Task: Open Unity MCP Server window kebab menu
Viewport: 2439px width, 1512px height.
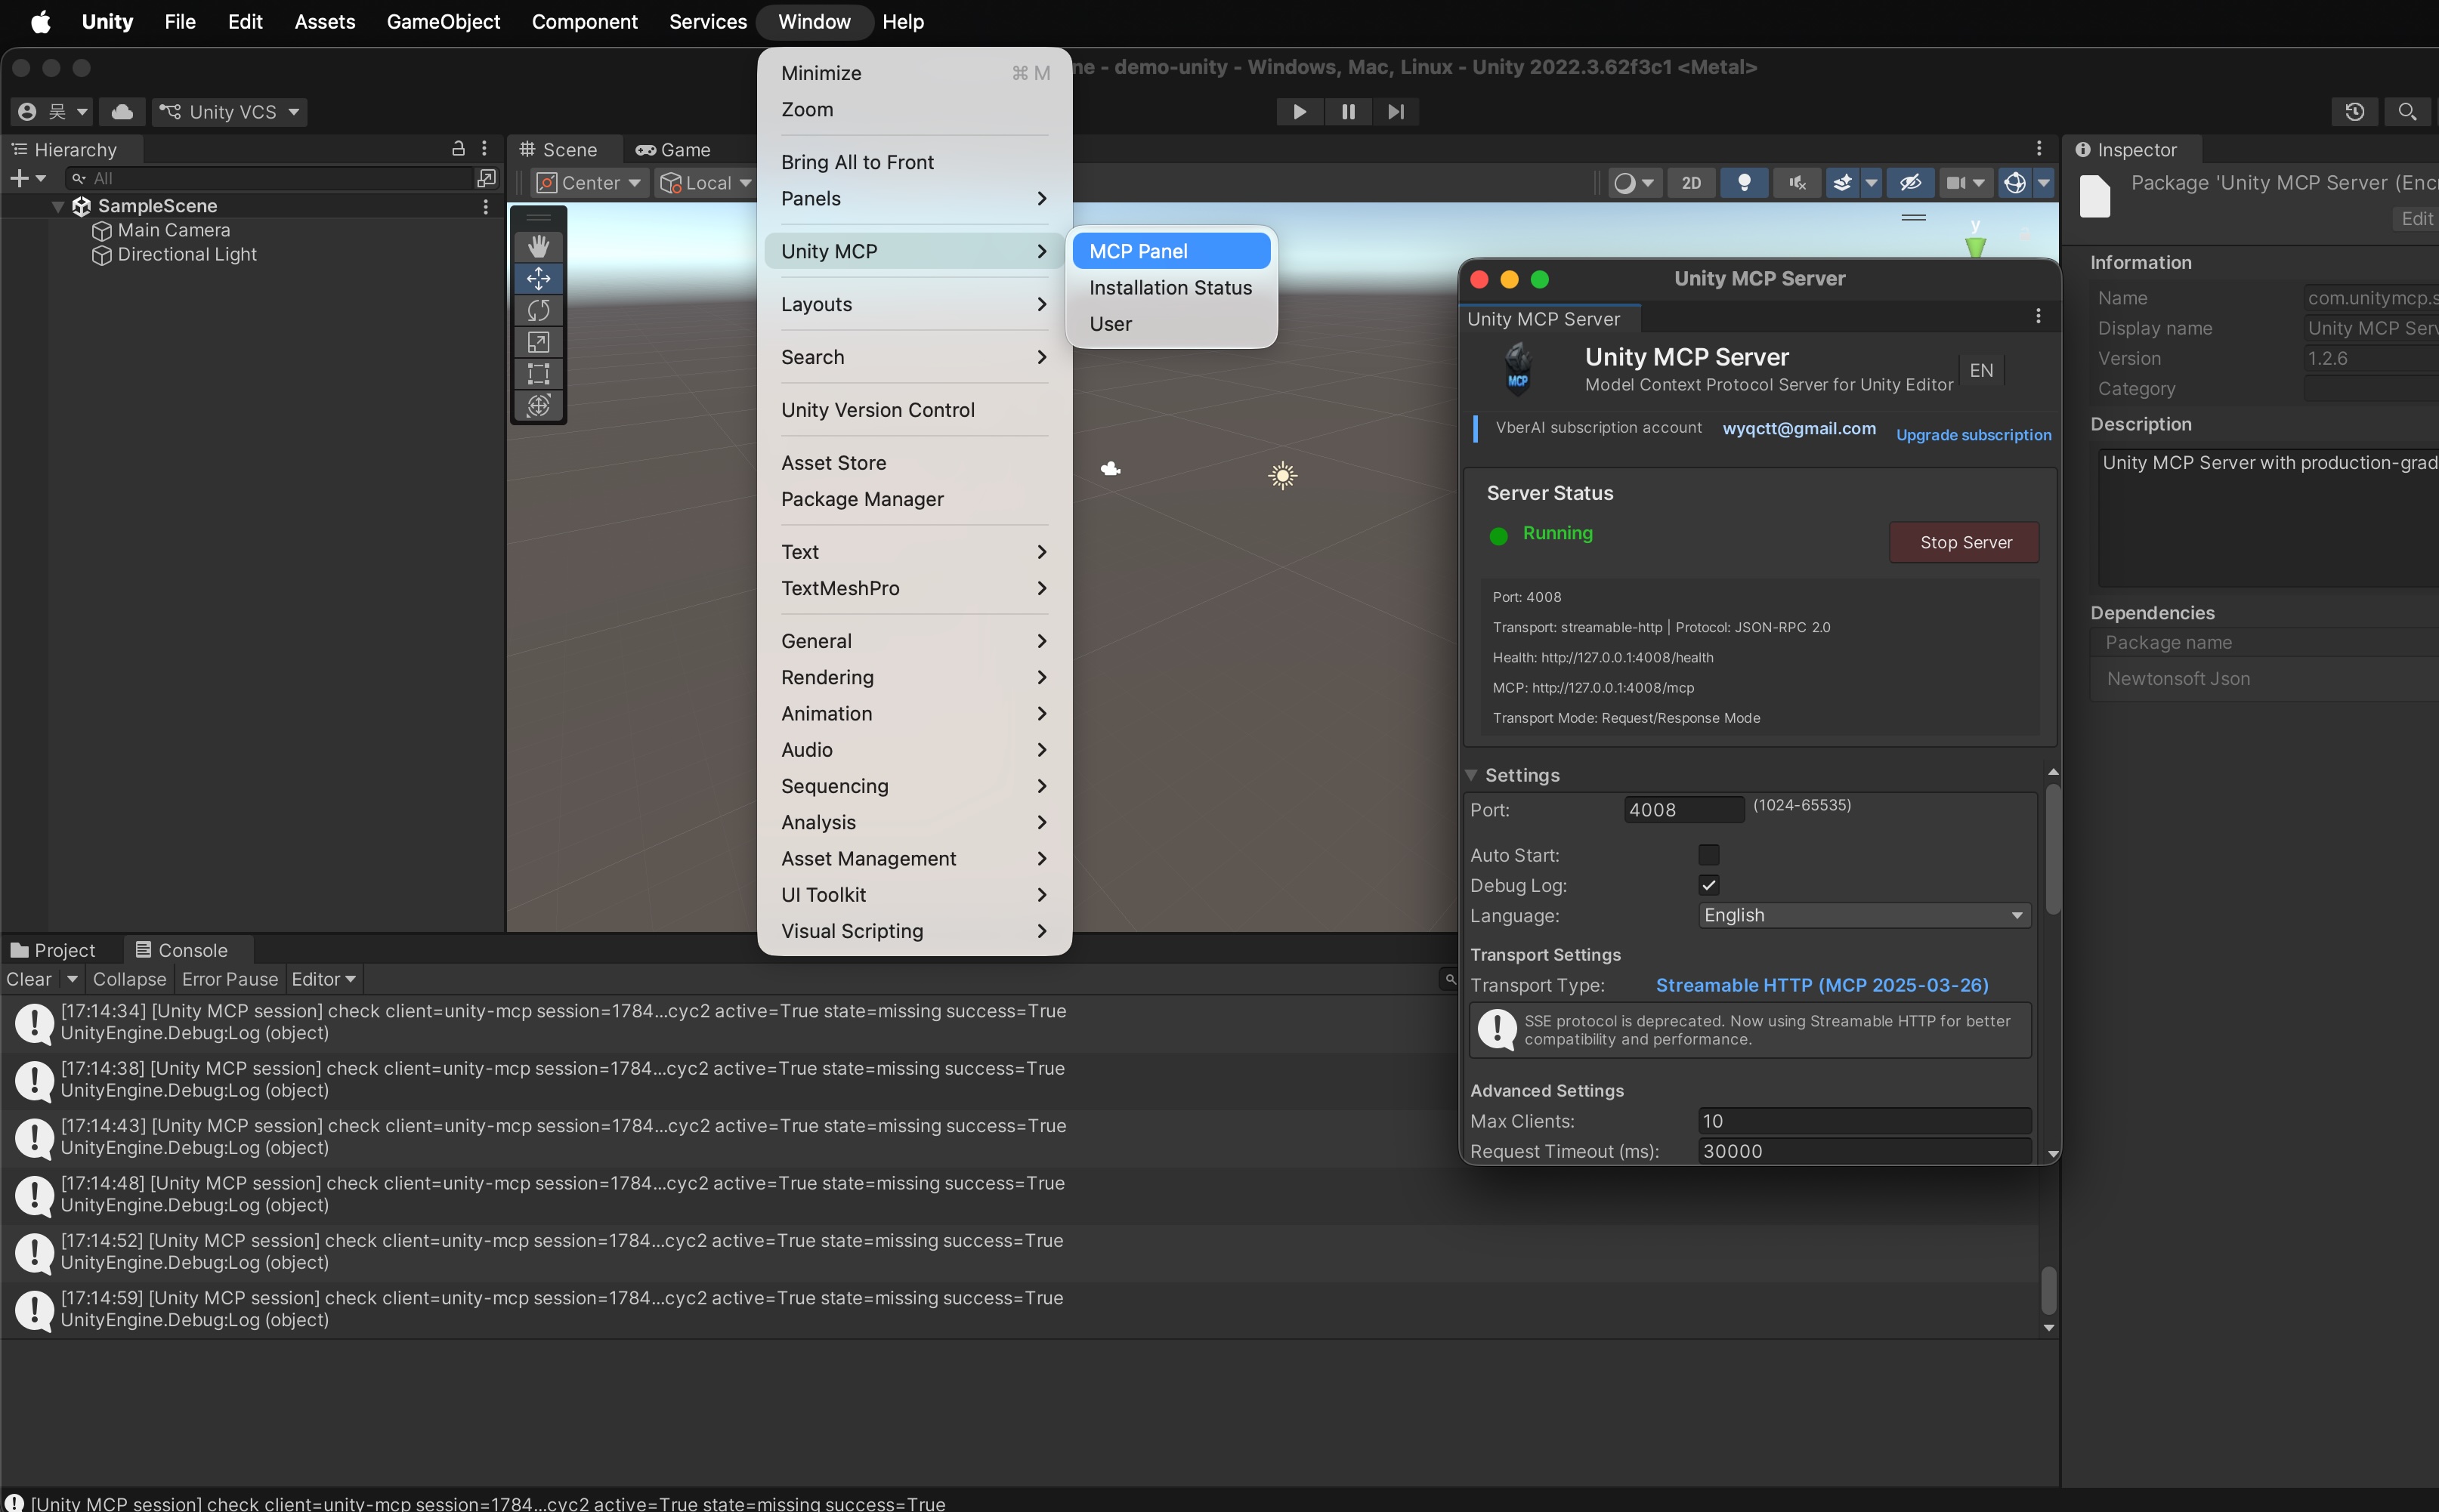Action: pyautogui.click(x=2038, y=317)
